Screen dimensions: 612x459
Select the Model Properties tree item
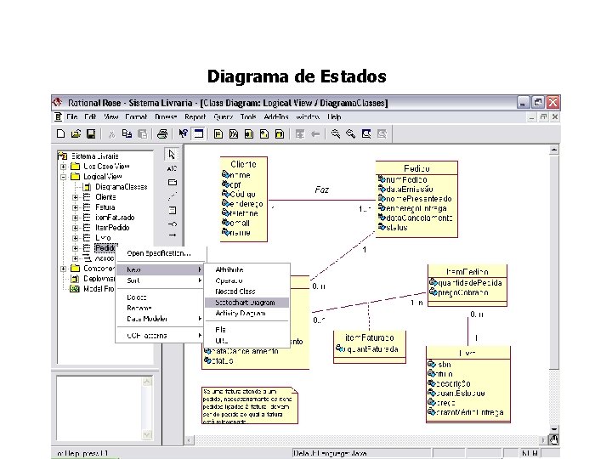pos(99,289)
